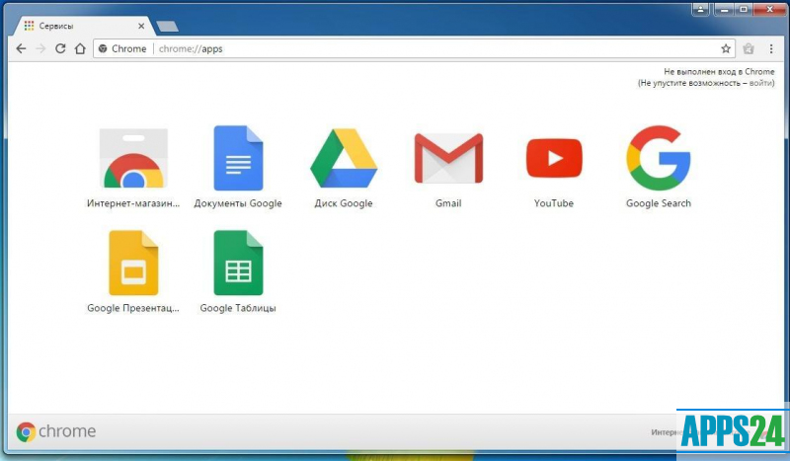Open the Google Таблицы app

click(x=238, y=264)
